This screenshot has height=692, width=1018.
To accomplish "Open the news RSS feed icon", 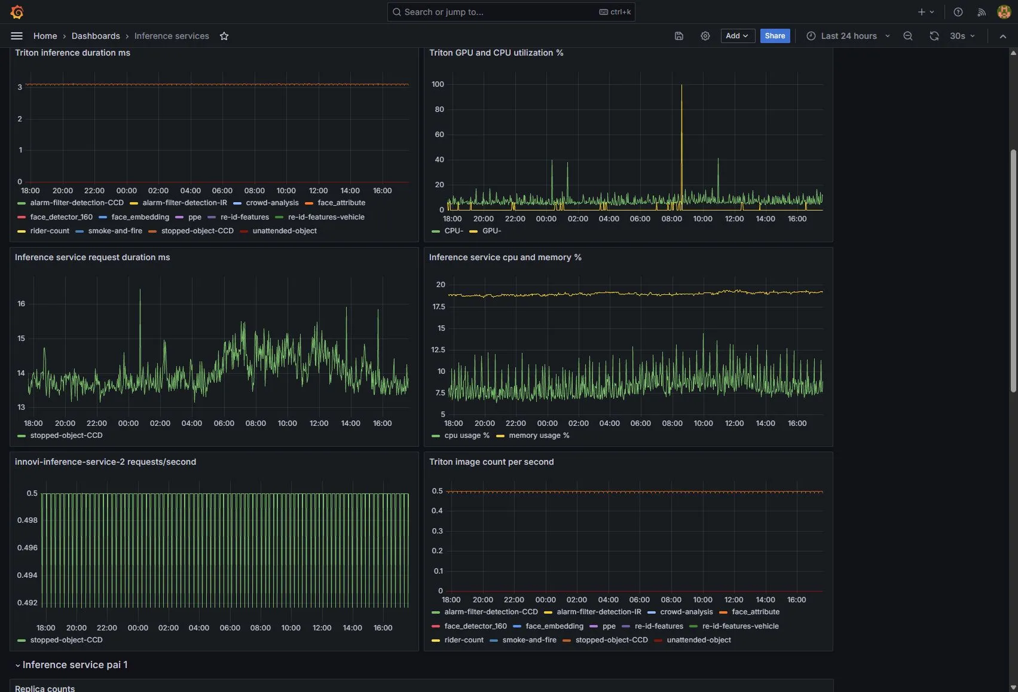I will 982,12.
